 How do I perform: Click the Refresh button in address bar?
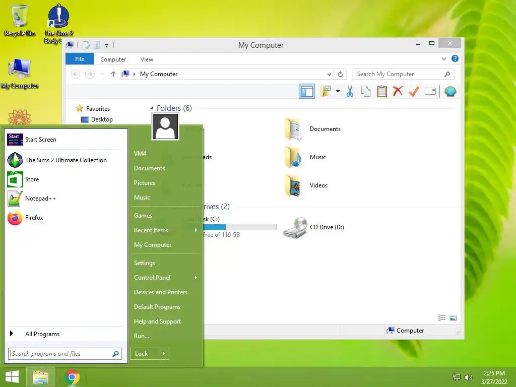340,75
